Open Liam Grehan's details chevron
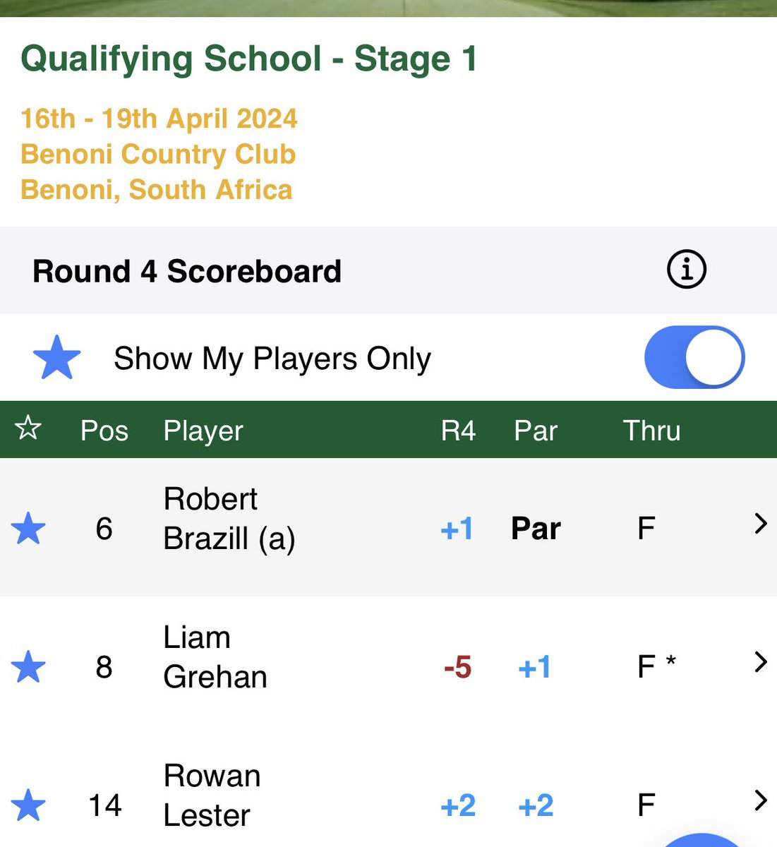777x847 pixels. click(760, 662)
